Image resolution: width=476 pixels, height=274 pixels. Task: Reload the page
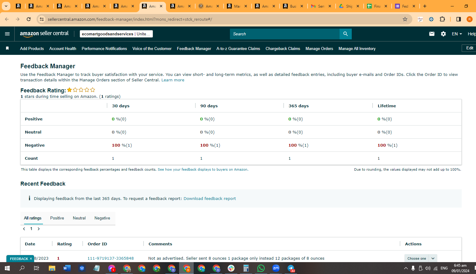pos(29,19)
